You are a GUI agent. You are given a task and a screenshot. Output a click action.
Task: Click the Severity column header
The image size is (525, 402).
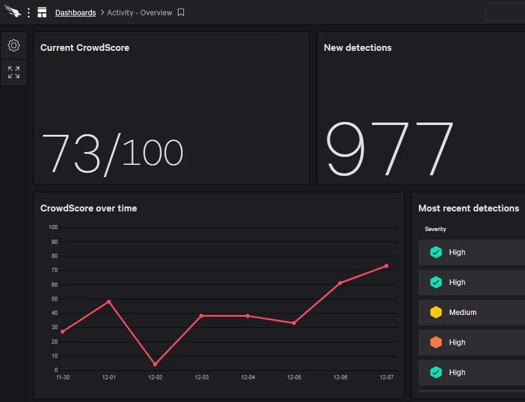click(435, 229)
